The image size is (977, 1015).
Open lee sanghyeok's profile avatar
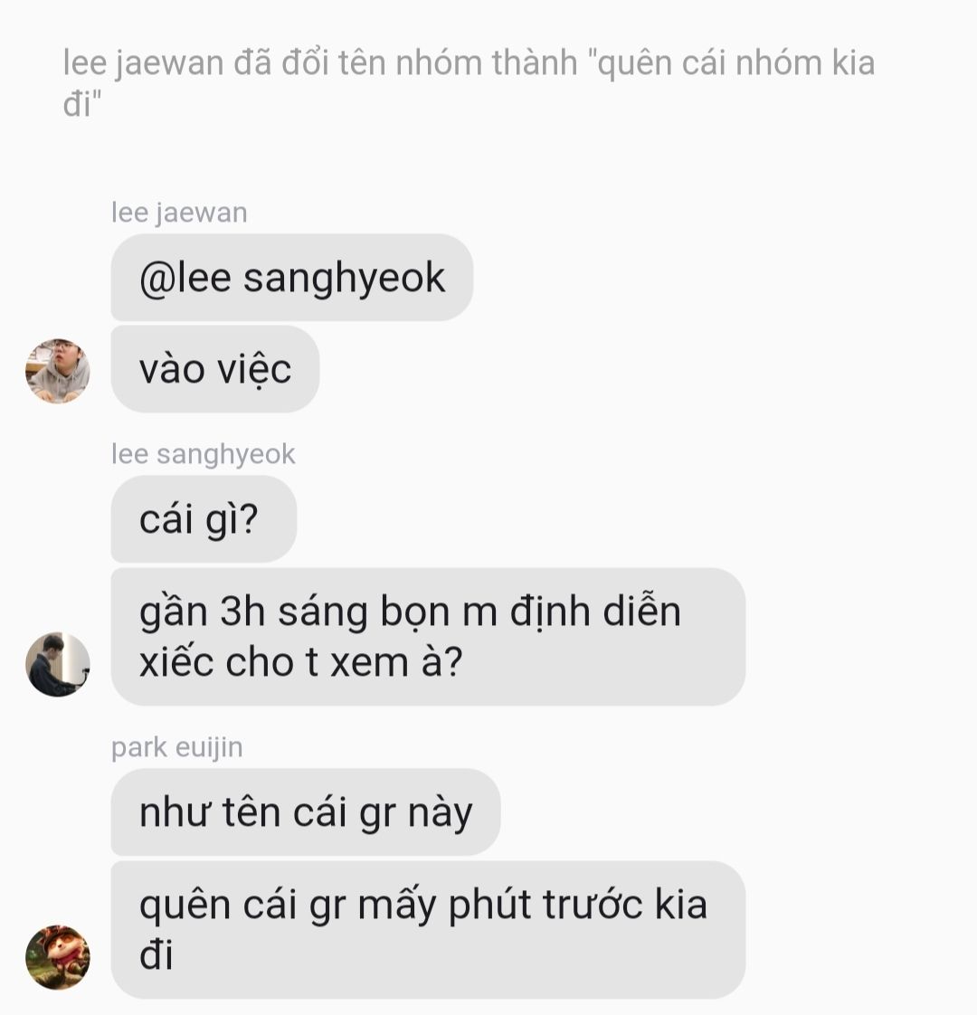pos(58,664)
